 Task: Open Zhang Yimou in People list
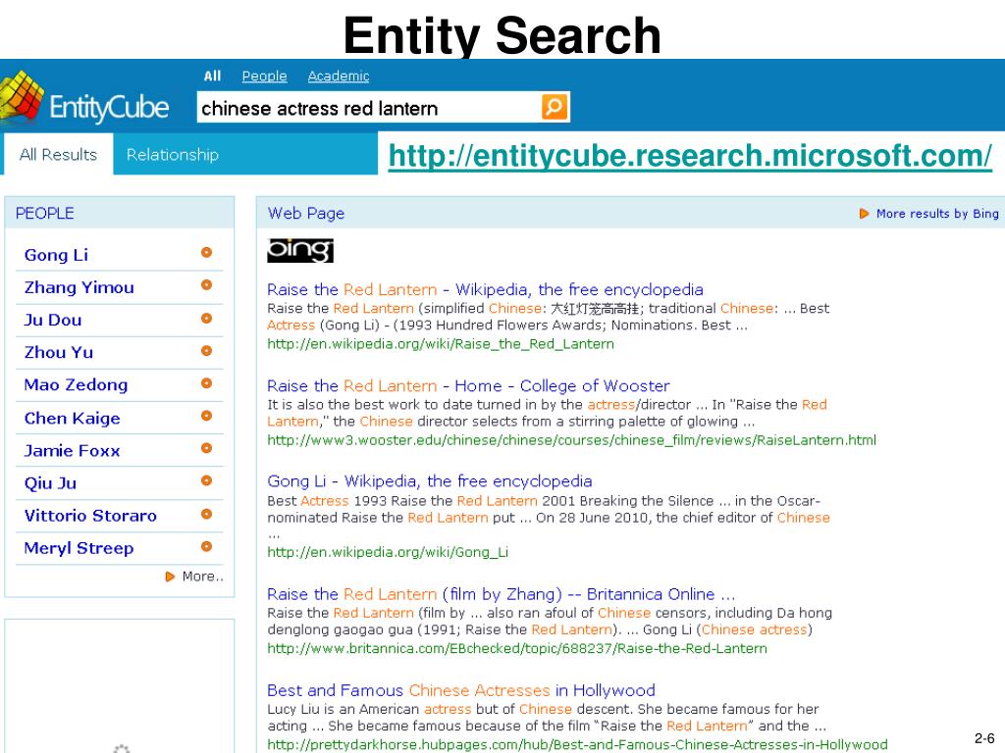click(79, 287)
